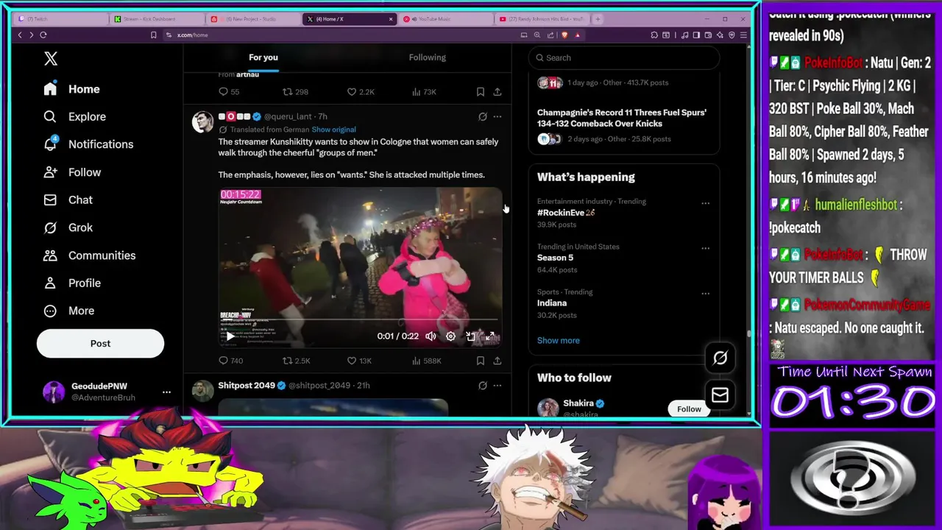Open more options for #RockinEve trend
The height and width of the screenshot is (530, 942).
705,203
